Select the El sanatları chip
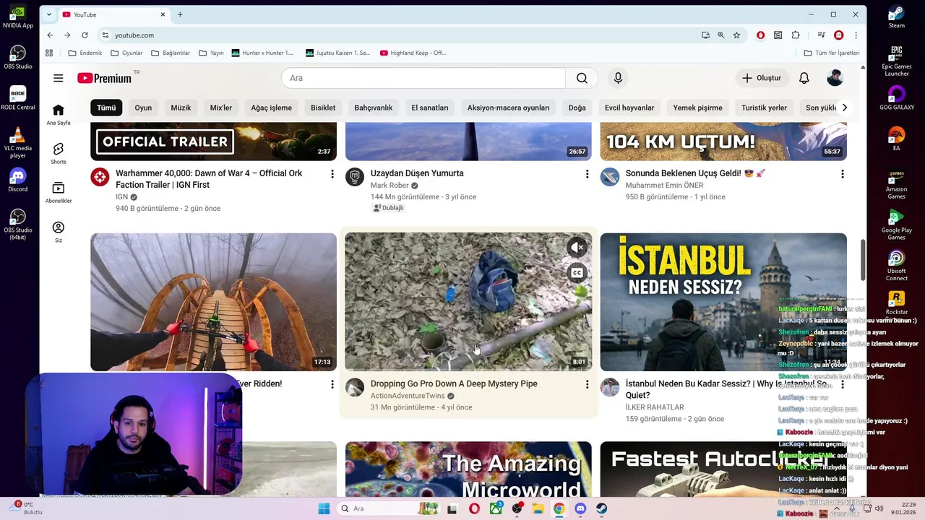Screen dimensions: 925x520 coord(430,108)
